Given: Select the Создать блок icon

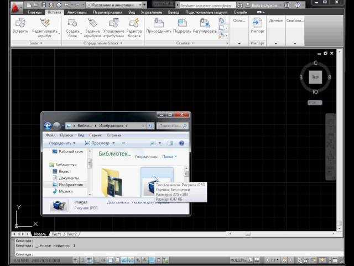Looking at the screenshot, I should pyautogui.click(x=72, y=23).
